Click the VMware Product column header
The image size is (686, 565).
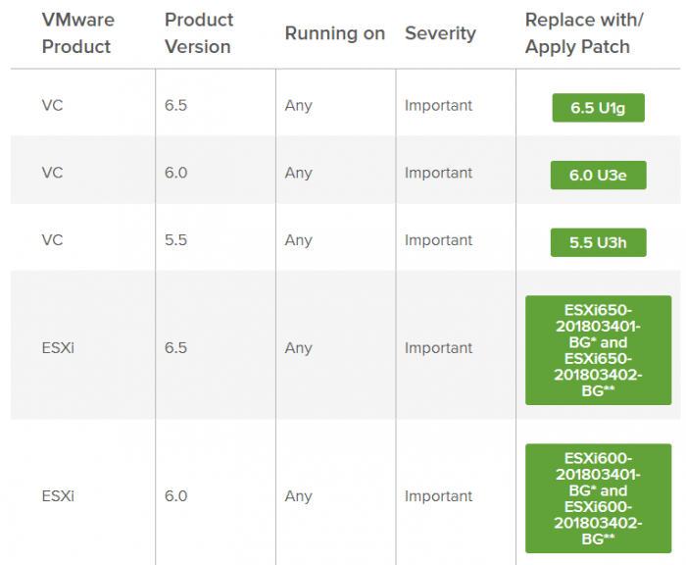pos(77,33)
